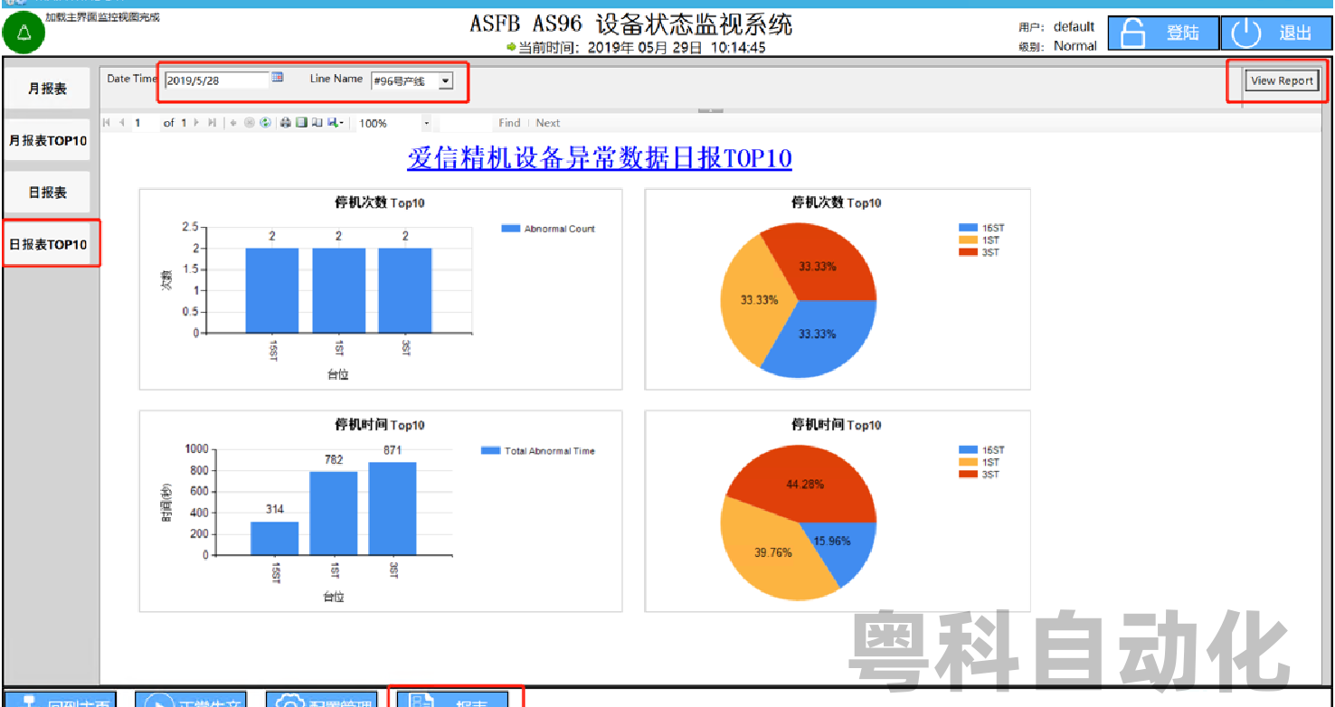Screen dimensions: 1335x707
Task: Click the Print Layout icon in toolbar
Action: 301,123
